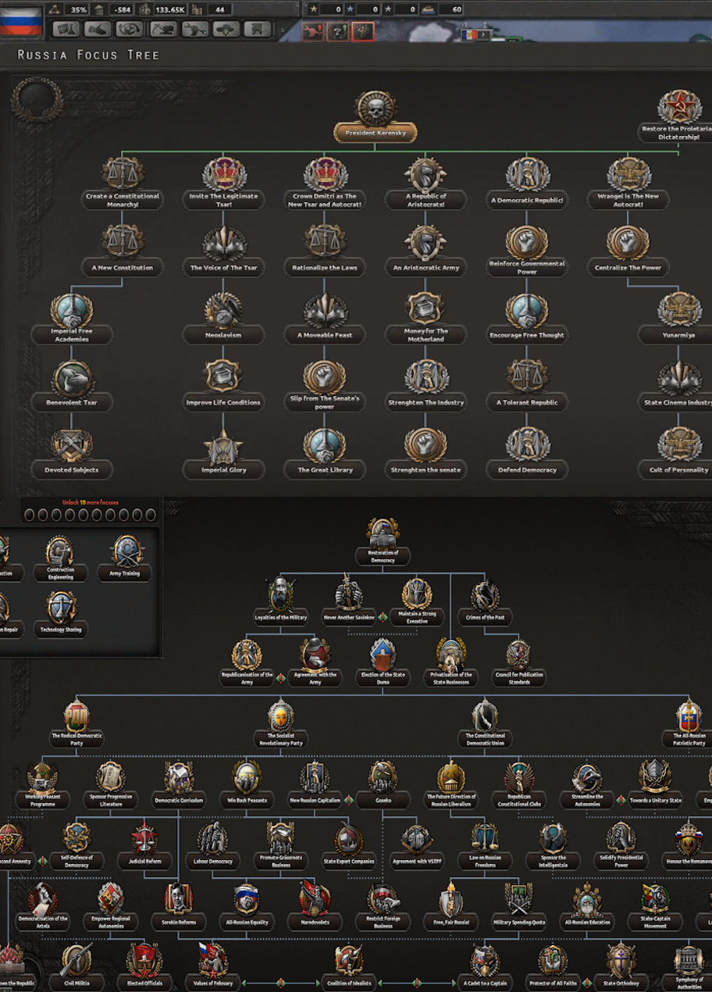This screenshot has width=712, height=992.
Task: Choose Army Training continuous focus
Action: (125, 557)
